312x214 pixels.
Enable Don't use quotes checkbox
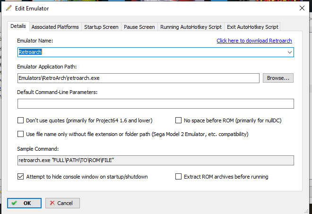click(x=20, y=120)
